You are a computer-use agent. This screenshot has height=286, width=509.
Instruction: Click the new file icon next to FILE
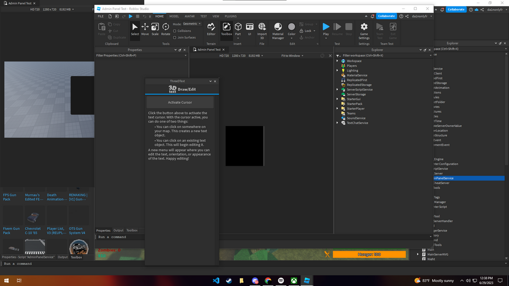[110, 16]
